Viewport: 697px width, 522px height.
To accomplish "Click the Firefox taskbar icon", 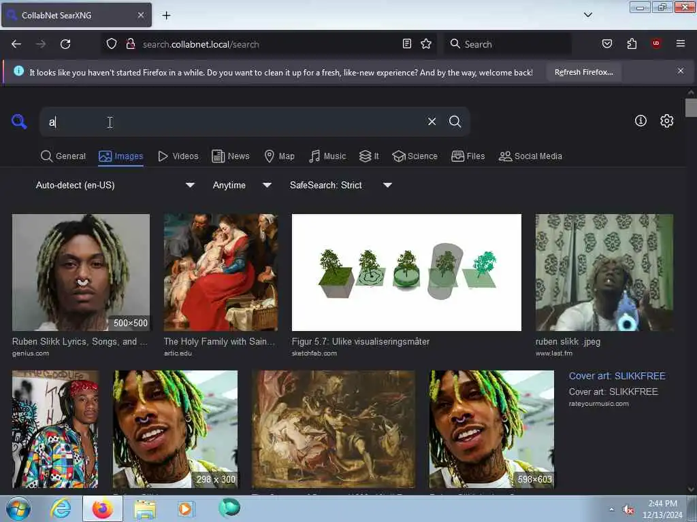I will coord(103,508).
